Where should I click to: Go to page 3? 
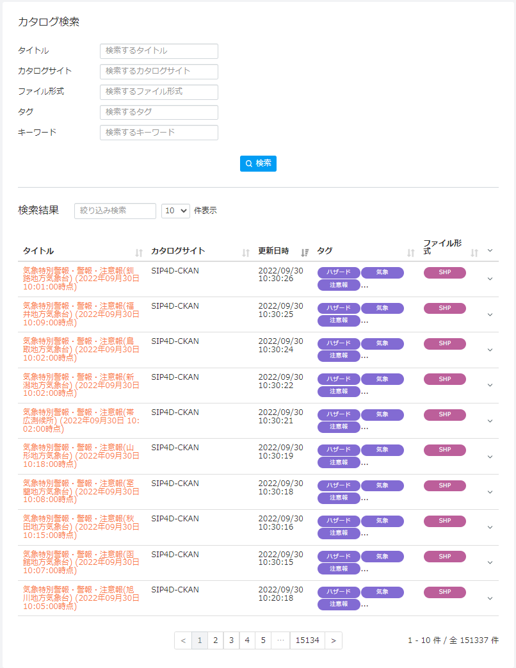pos(231,640)
